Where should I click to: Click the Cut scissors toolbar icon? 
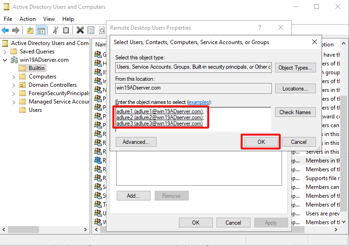(x=55, y=30)
